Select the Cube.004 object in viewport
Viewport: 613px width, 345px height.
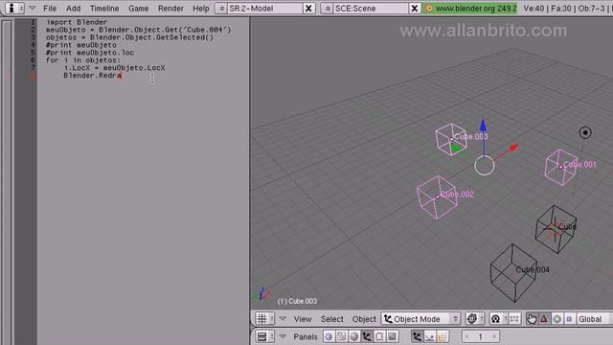[513, 273]
